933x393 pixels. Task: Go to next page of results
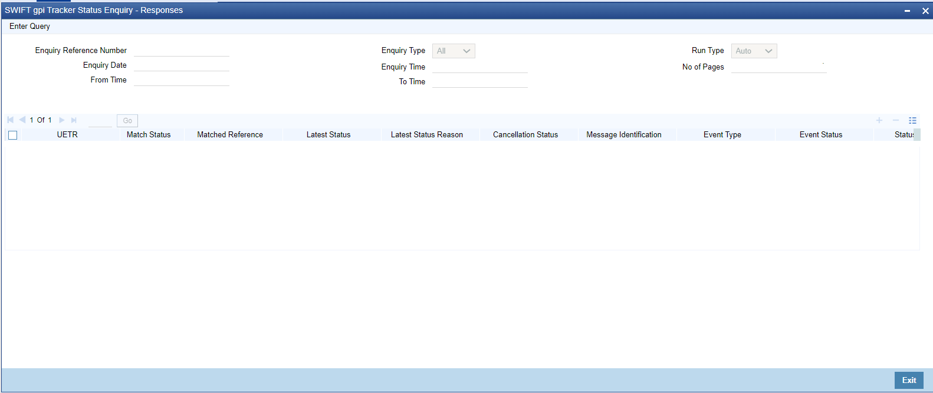tap(62, 120)
